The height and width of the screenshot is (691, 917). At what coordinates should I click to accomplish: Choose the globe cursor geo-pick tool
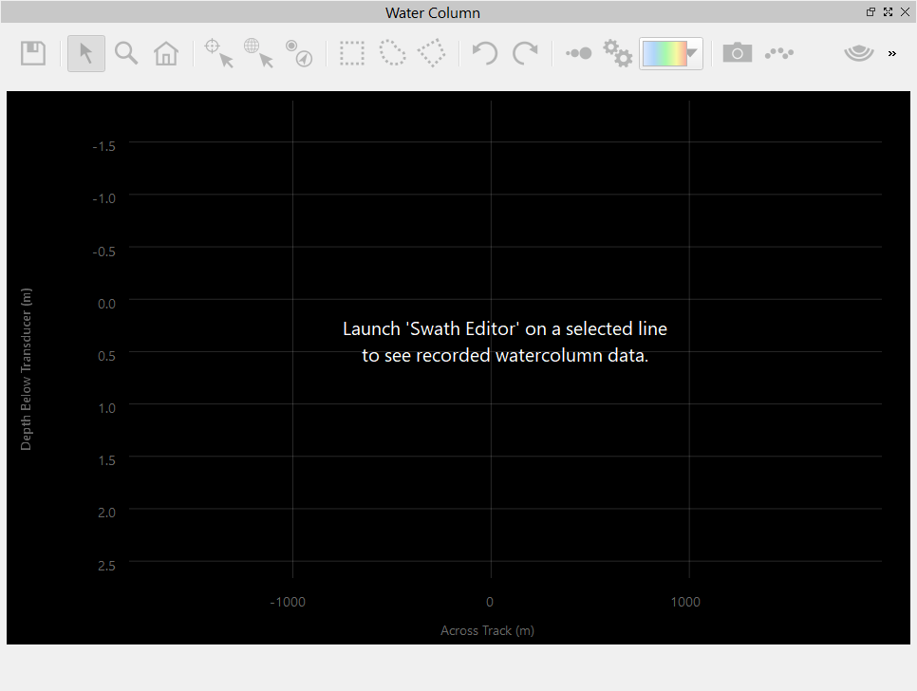tap(258, 53)
